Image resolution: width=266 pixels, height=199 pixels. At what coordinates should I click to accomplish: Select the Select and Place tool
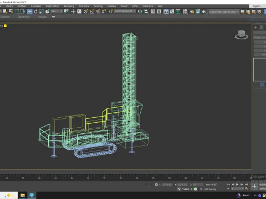(48, 12)
